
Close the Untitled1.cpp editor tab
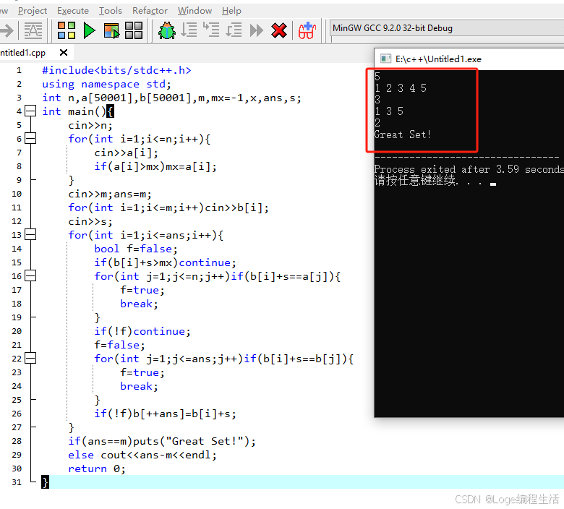(64, 53)
